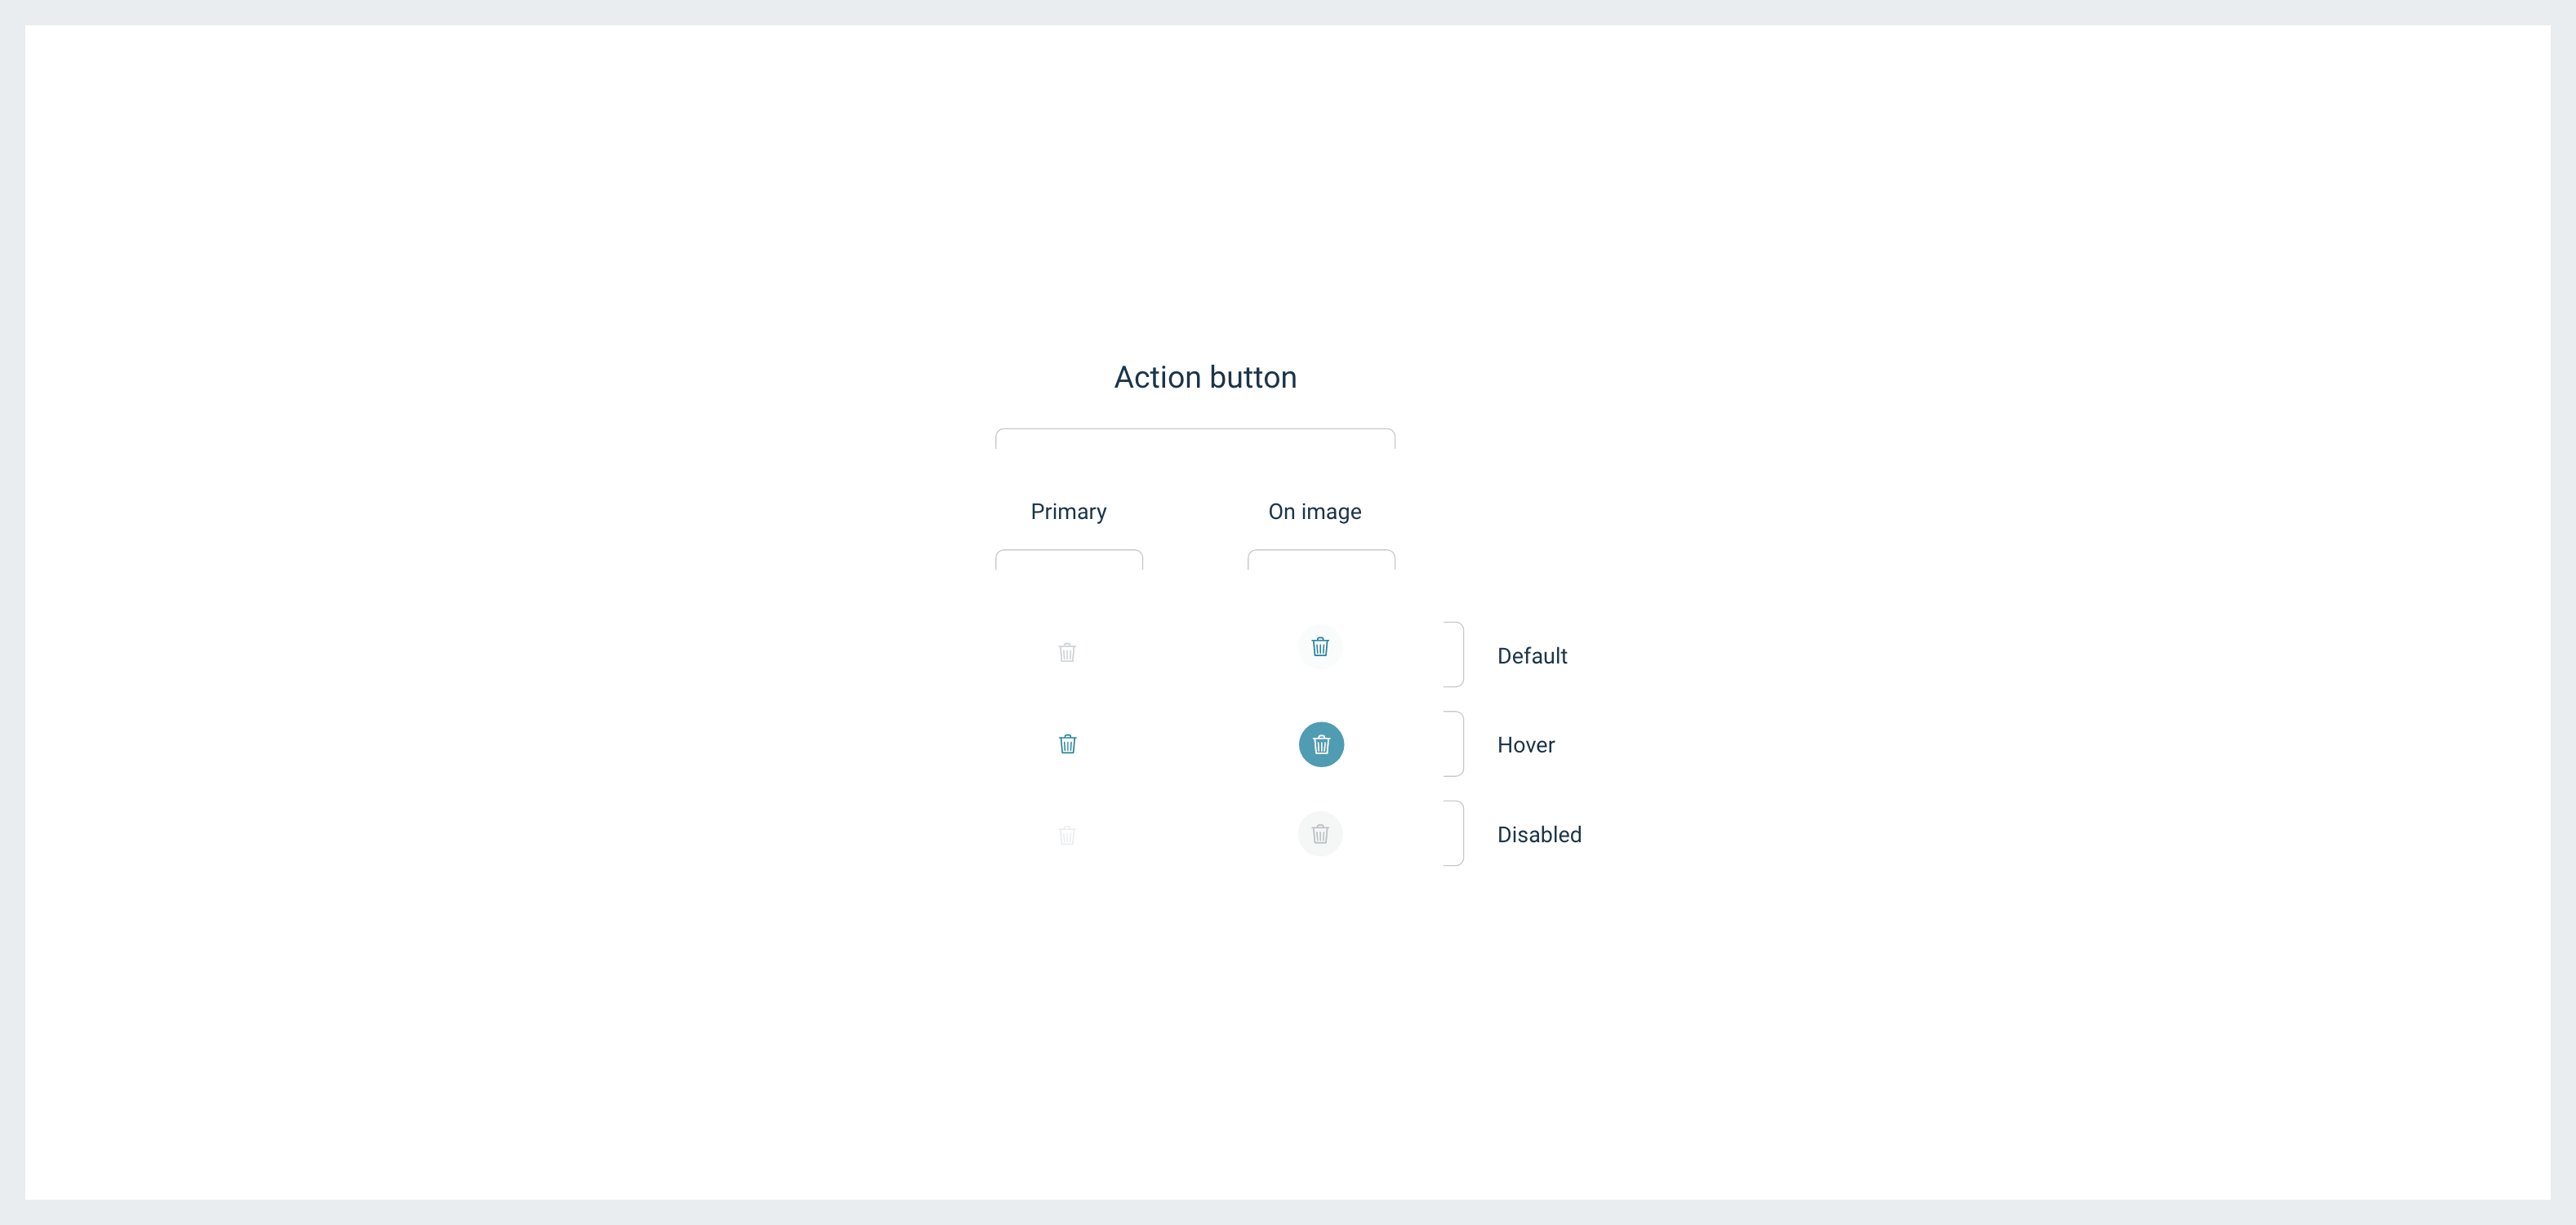Click the On image disabled trash button
Viewport: 2576px width, 1225px height.
pyautogui.click(x=1320, y=834)
